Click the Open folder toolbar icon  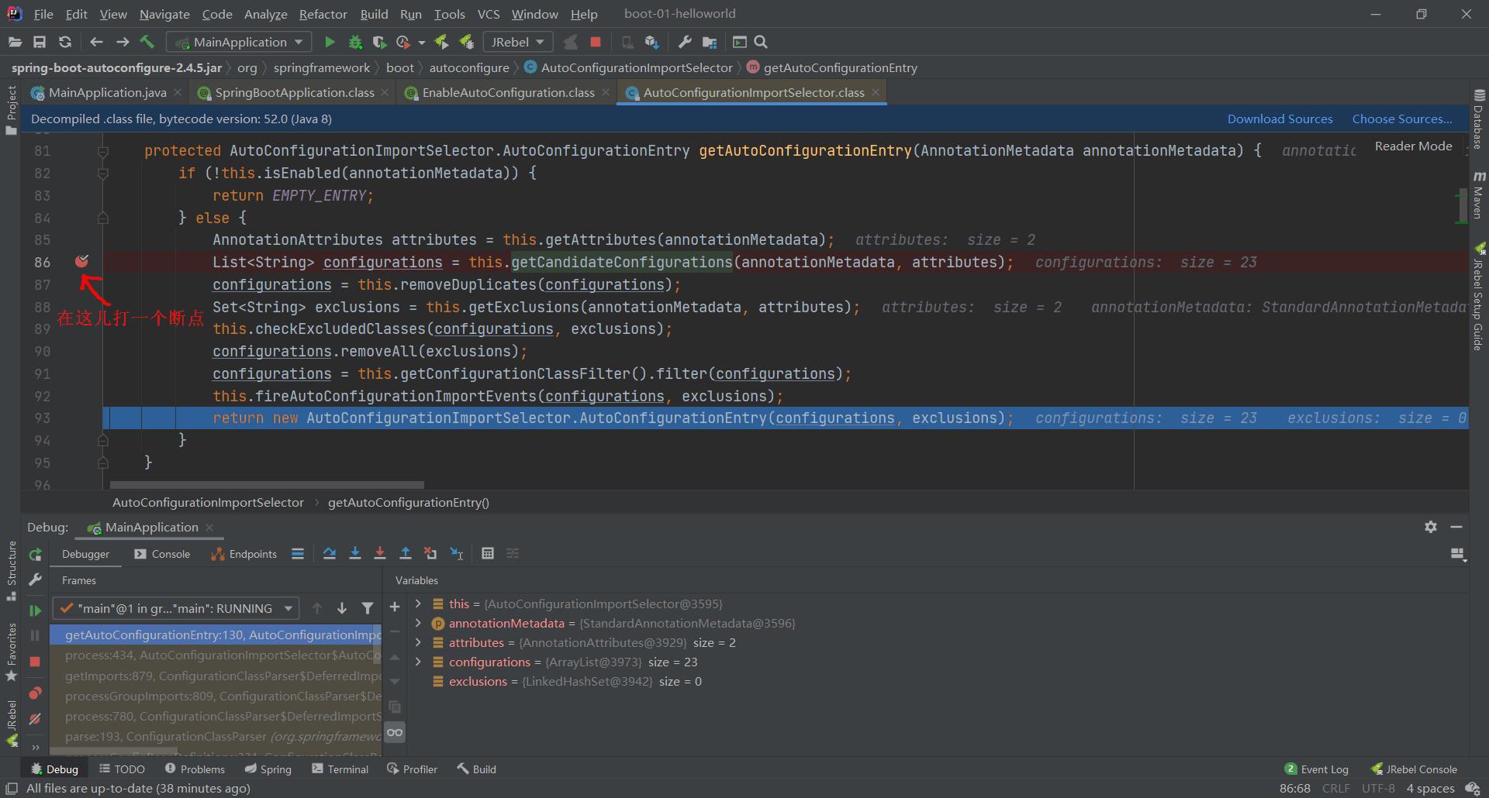(15, 42)
